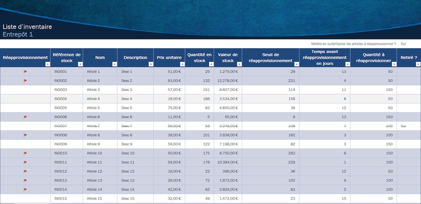Viewport: 421px width, 204px height.
Task: Select the stock value 12.276,00 €
Action: click(x=228, y=81)
